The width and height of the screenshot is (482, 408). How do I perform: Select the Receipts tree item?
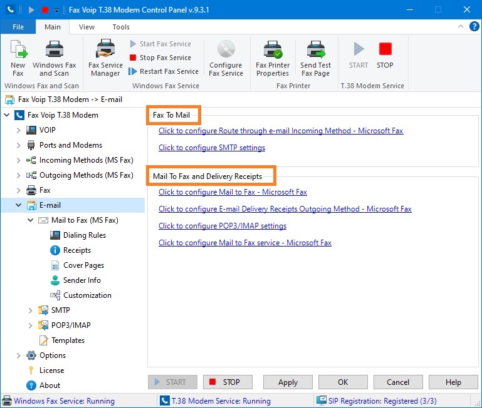77,250
